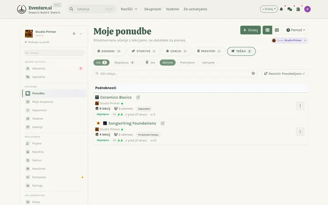Click the star on Songwriting Foundations

coord(98,123)
